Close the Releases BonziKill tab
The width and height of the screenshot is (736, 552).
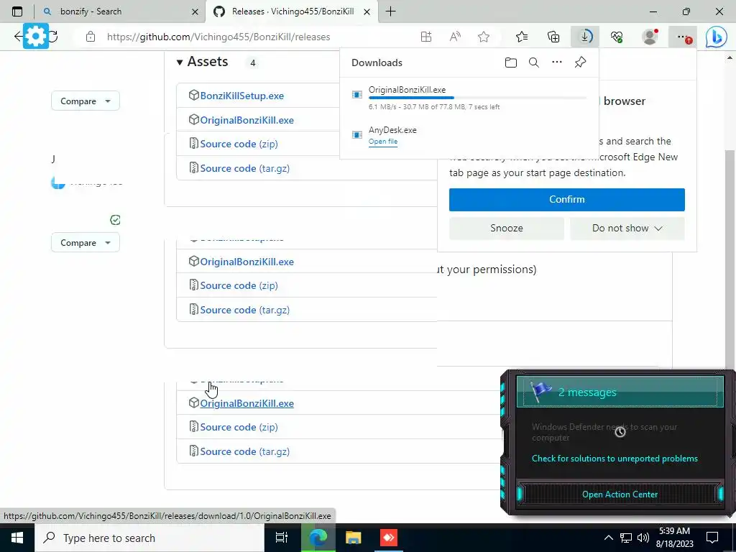(367, 11)
